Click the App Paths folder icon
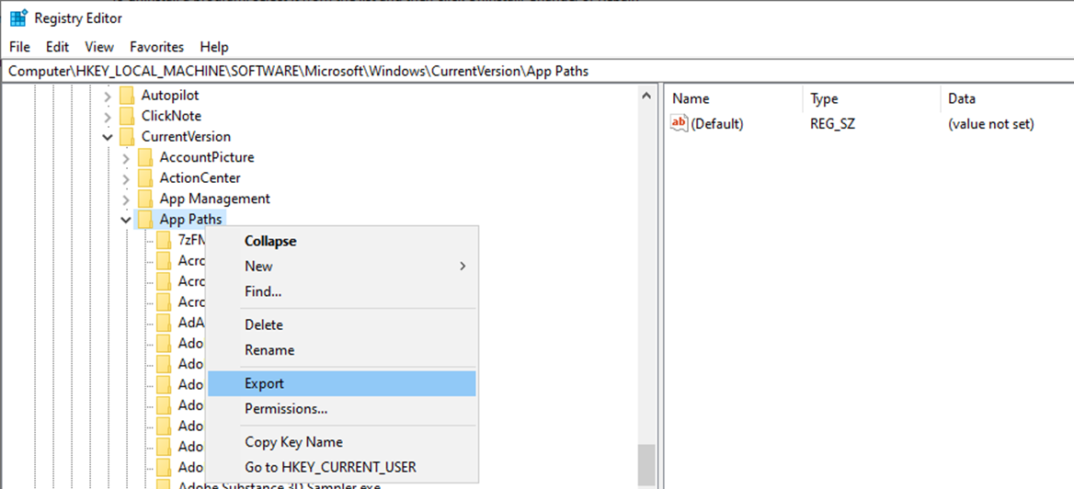Screen dimensions: 1074x489 coord(144,219)
